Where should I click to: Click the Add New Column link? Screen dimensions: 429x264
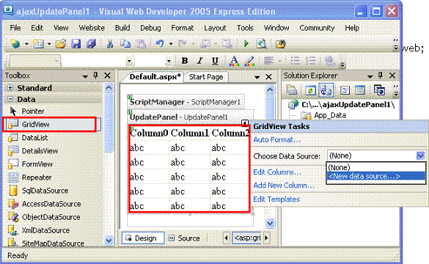[x=284, y=186]
